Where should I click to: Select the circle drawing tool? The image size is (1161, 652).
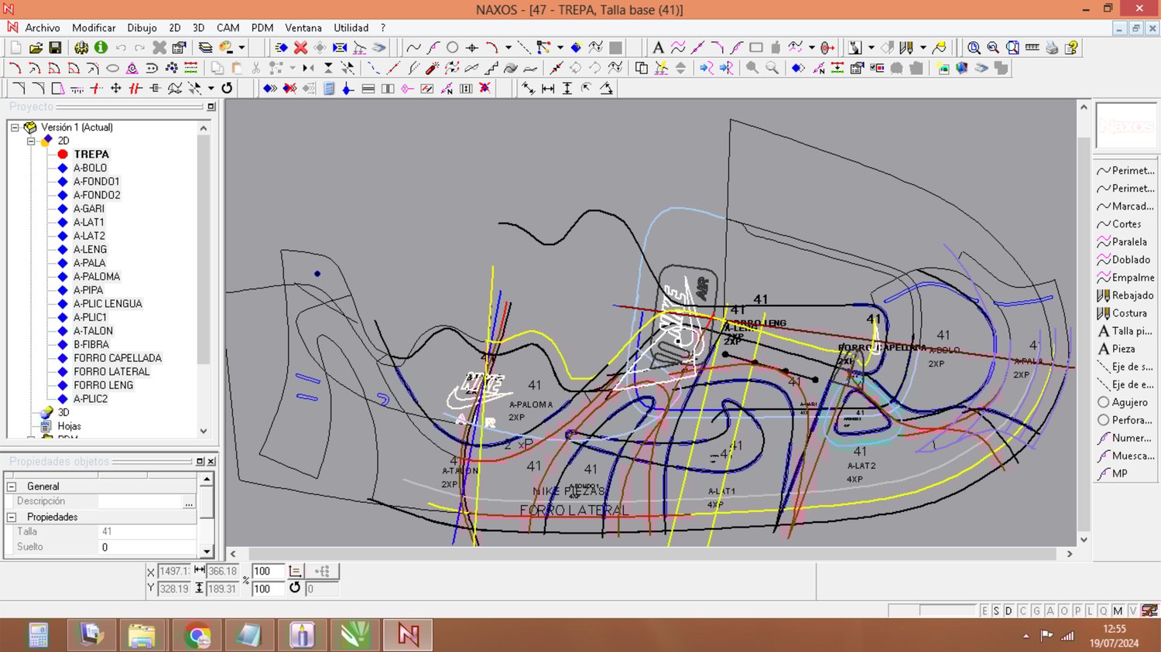(453, 48)
